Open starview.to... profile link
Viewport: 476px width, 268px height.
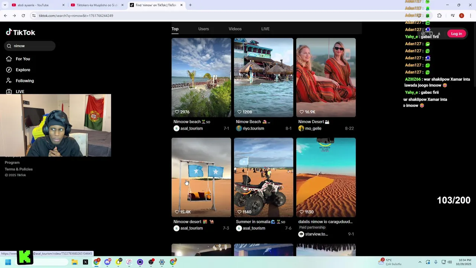point(316,234)
